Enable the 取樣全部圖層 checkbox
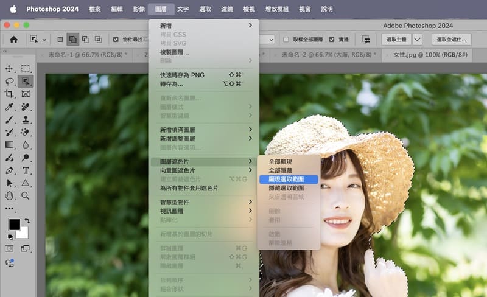The height and width of the screenshot is (297, 487). [x=286, y=40]
